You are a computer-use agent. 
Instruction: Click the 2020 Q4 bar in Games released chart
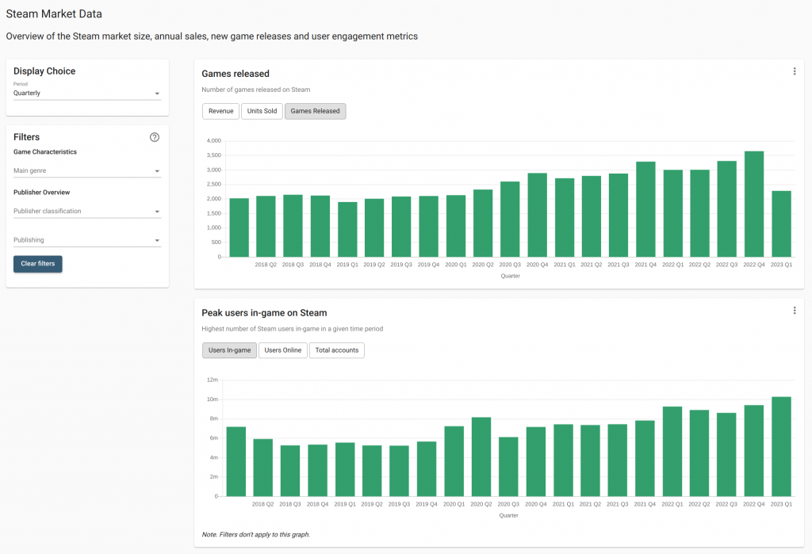(x=538, y=215)
